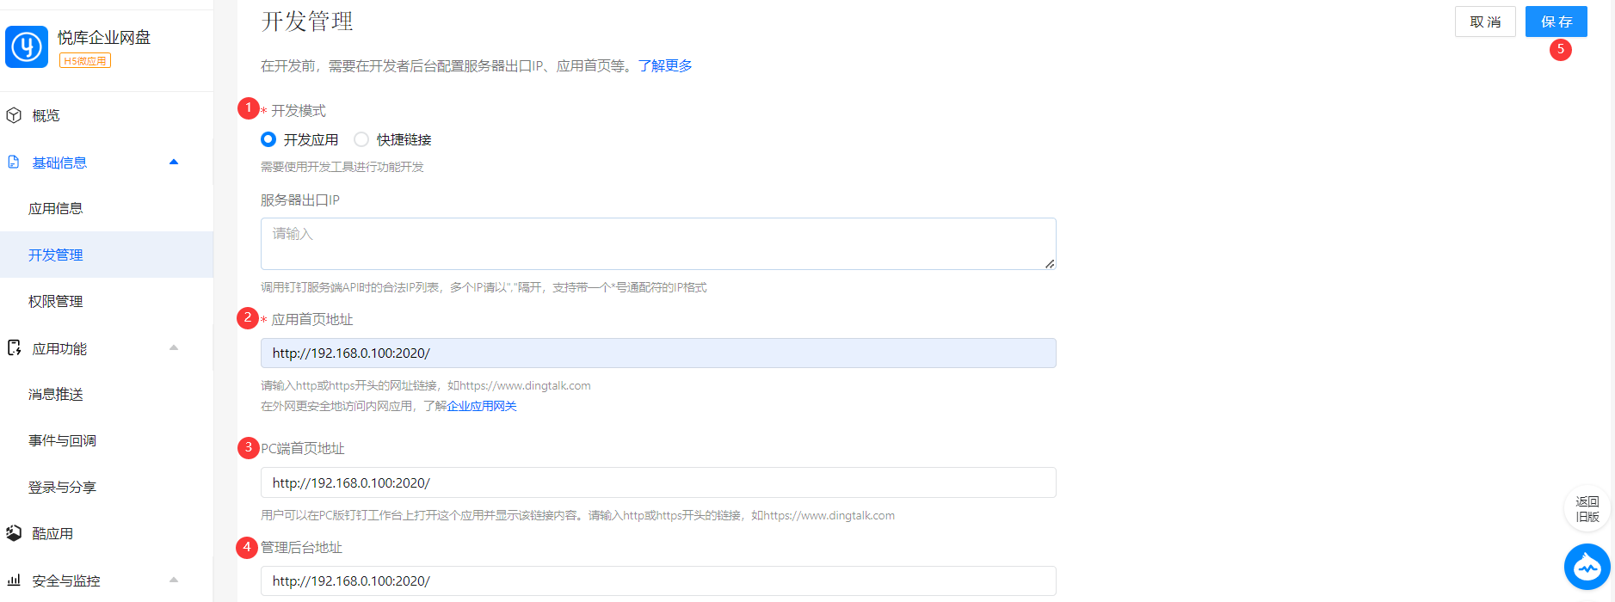1615x602 pixels.
Task: Open 应用信息 in the sidebar
Action: (56, 209)
